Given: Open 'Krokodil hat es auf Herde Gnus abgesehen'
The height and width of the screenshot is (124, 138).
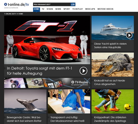Looking at the screenshot, I should coord(109,82).
